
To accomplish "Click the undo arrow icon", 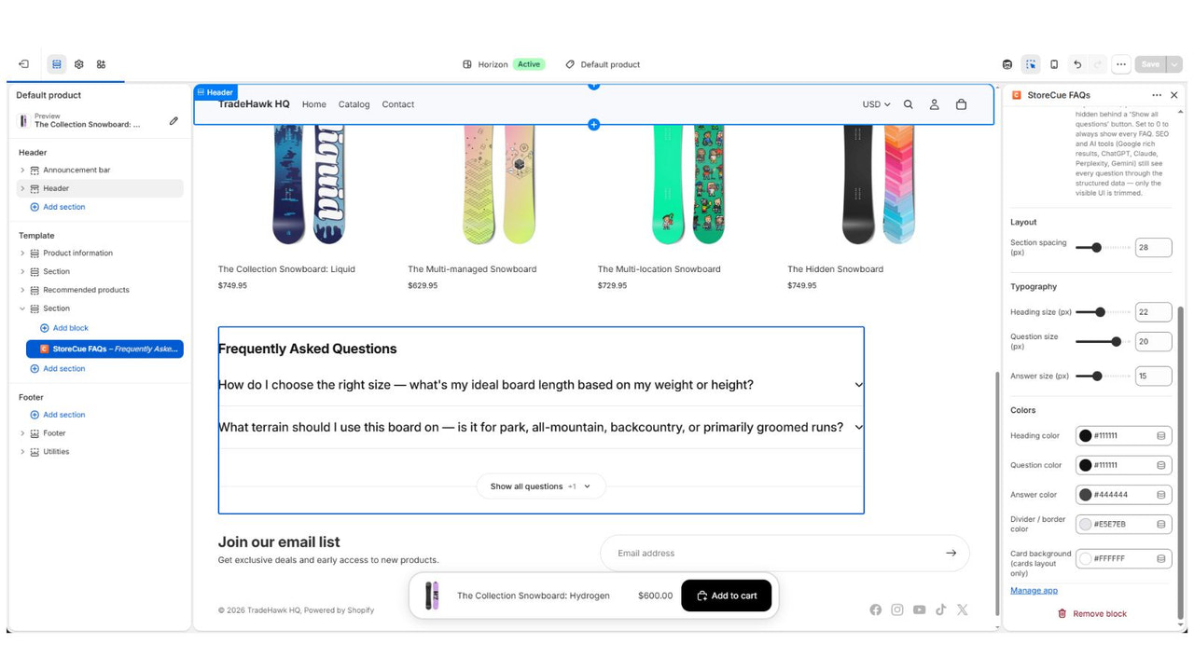I will [1077, 64].
